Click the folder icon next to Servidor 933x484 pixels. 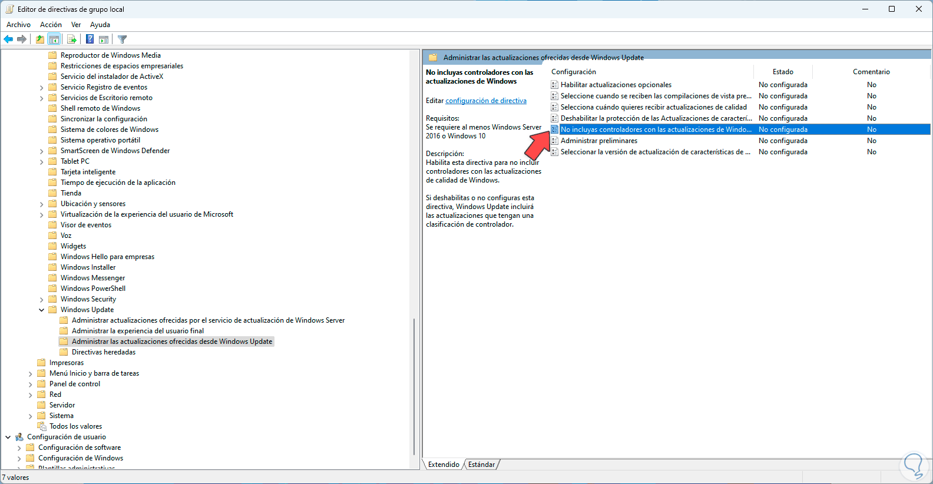point(41,405)
